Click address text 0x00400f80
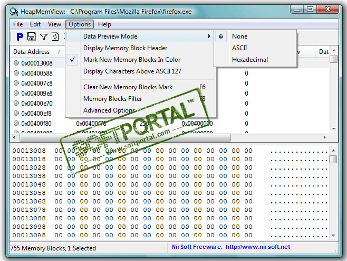 (x=36, y=123)
